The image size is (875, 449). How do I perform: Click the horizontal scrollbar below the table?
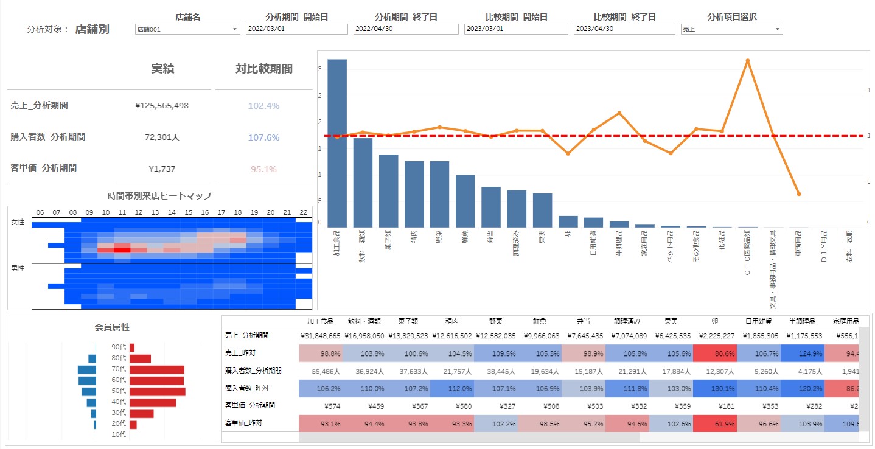[x=469, y=437]
